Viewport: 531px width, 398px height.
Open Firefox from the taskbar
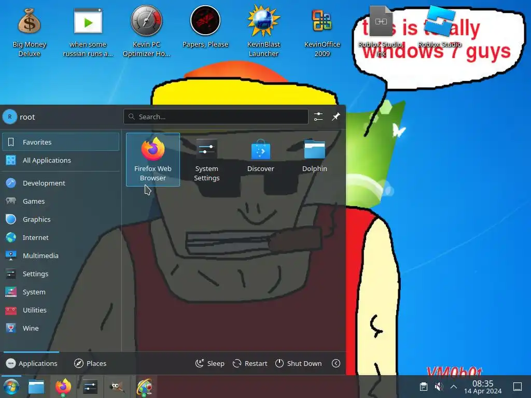tap(63, 387)
